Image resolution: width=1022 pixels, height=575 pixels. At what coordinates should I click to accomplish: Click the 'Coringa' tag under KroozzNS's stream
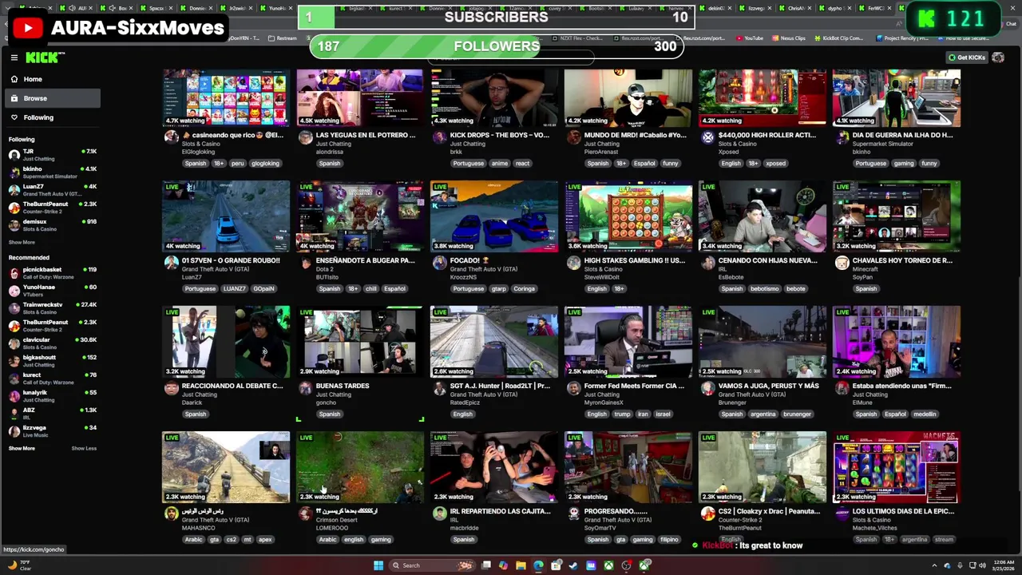[524, 289]
